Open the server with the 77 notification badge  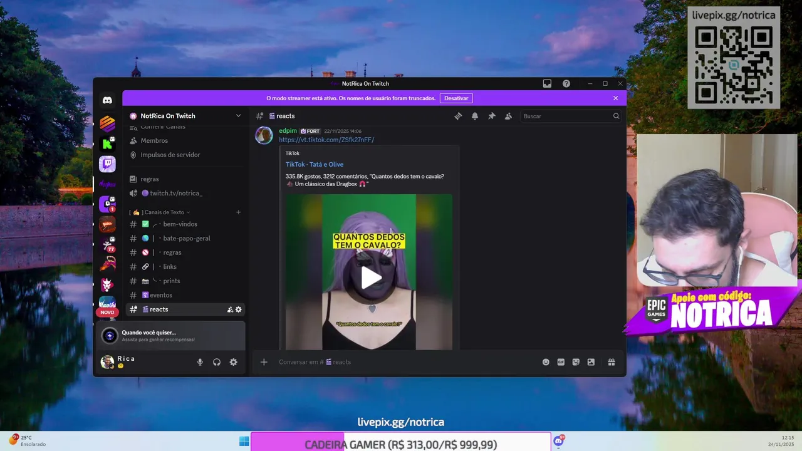click(107, 244)
